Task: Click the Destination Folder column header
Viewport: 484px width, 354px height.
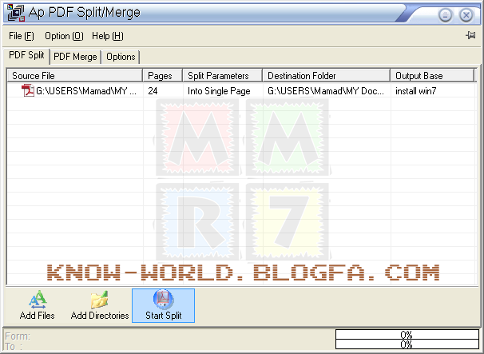Action: [x=326, y=76]
